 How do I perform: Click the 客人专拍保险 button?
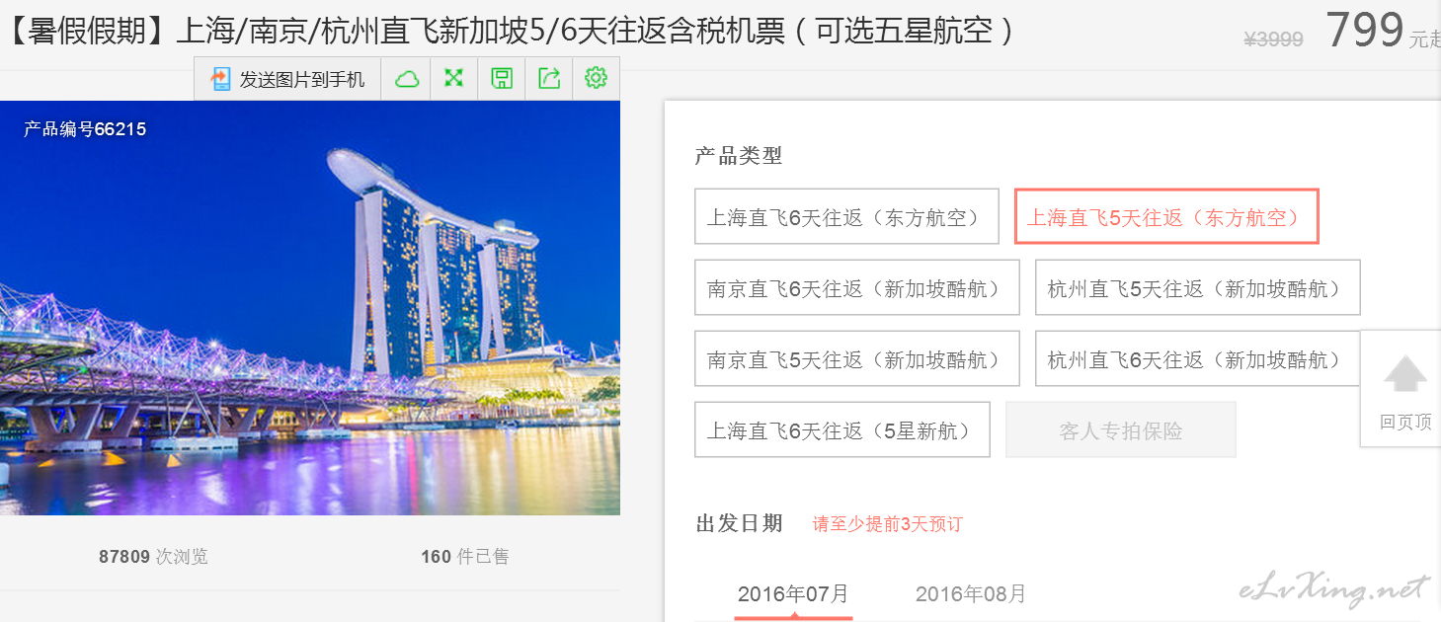[x=1121, y=429]
